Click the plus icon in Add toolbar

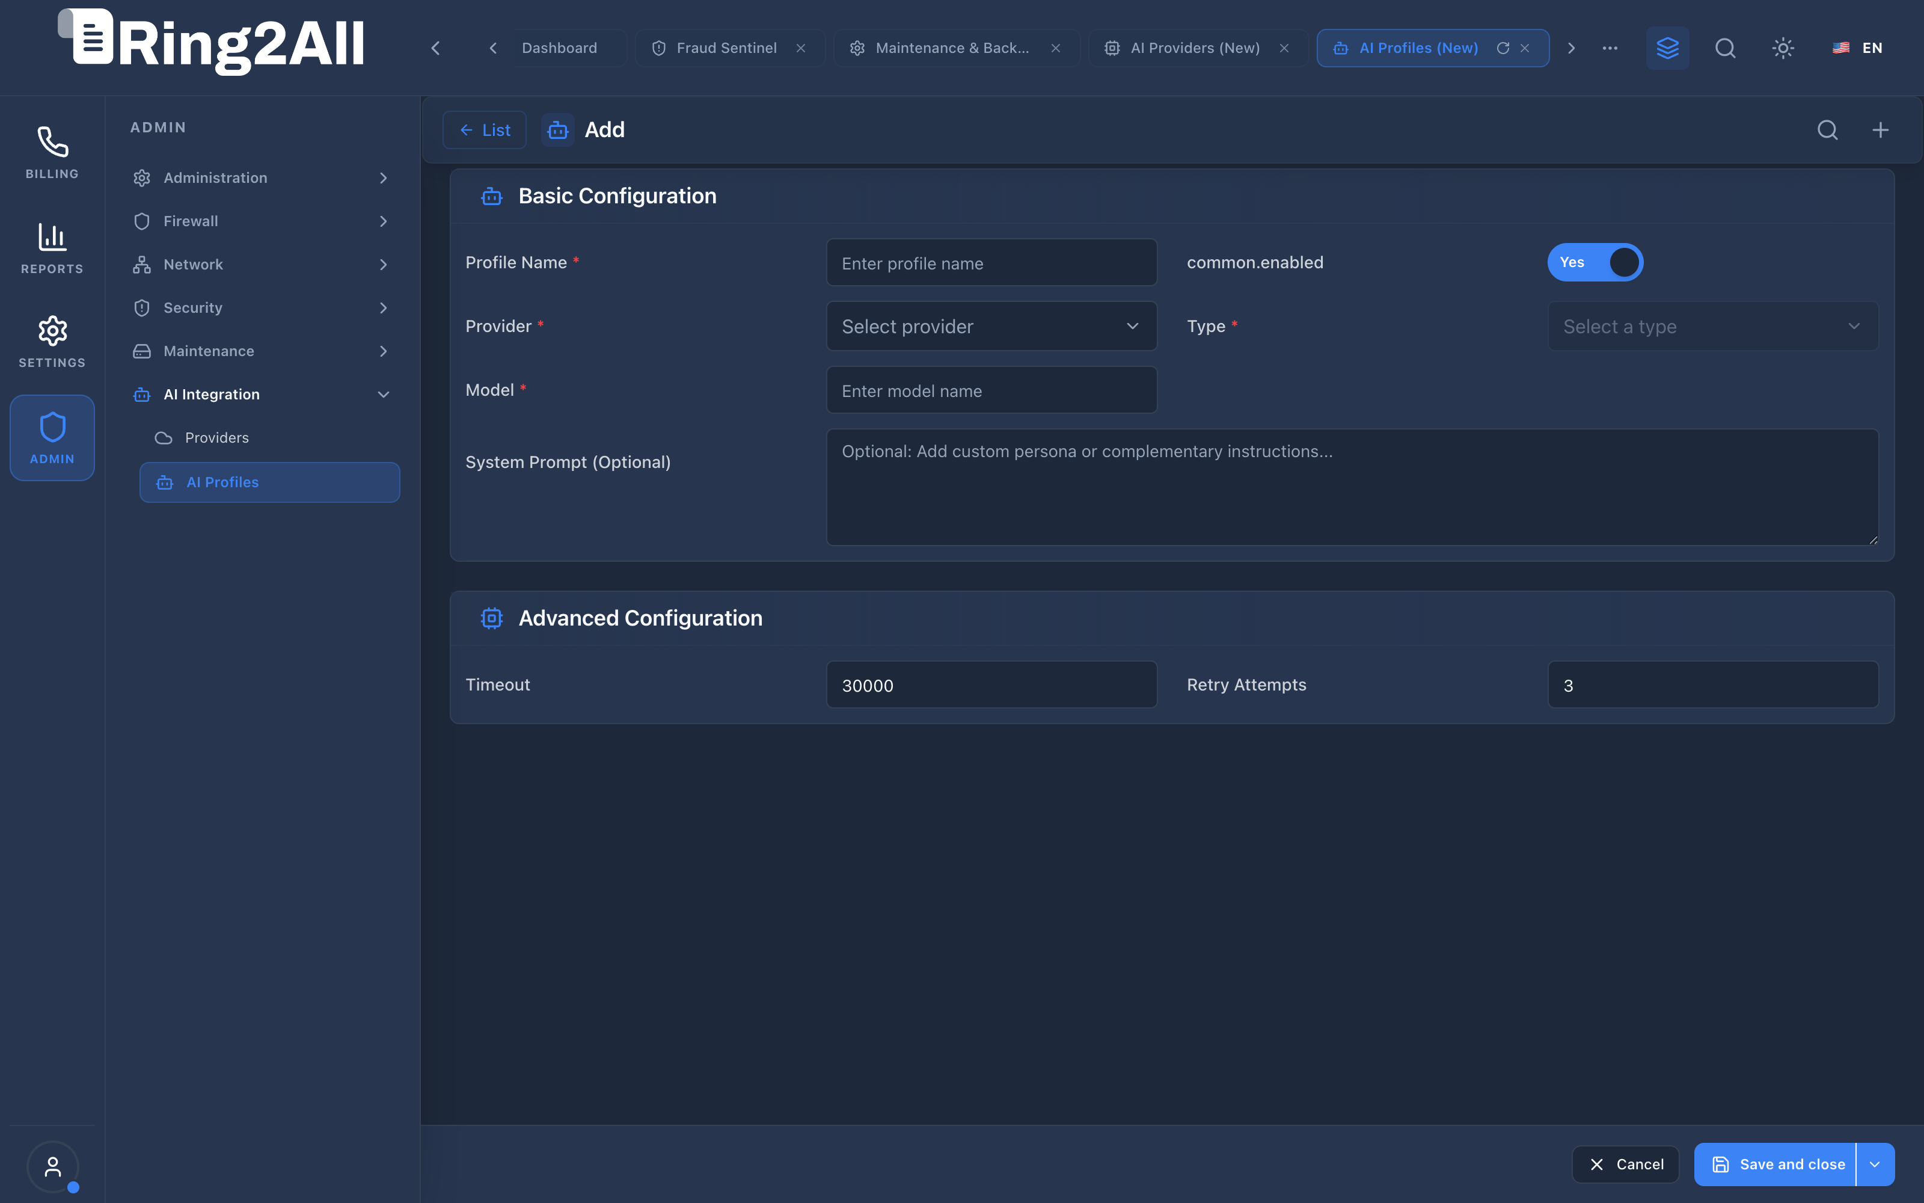click(1880, 130)
